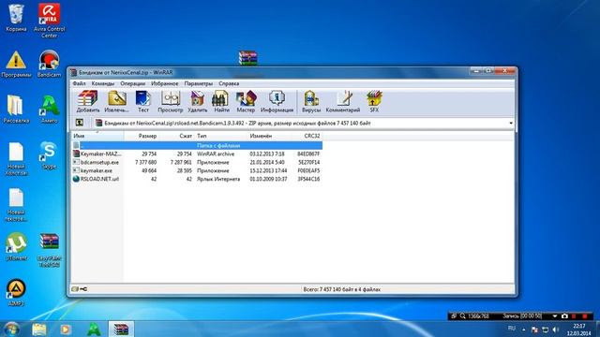The width and height of the screenshot is (600, 337).
Task: Expand the archive path dropdown arrow
Action: tap(510, 123)
